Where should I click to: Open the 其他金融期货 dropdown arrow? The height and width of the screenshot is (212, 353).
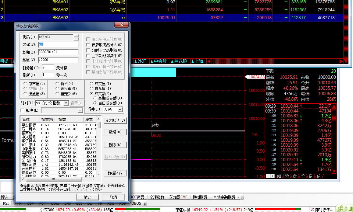pos(238,197)
